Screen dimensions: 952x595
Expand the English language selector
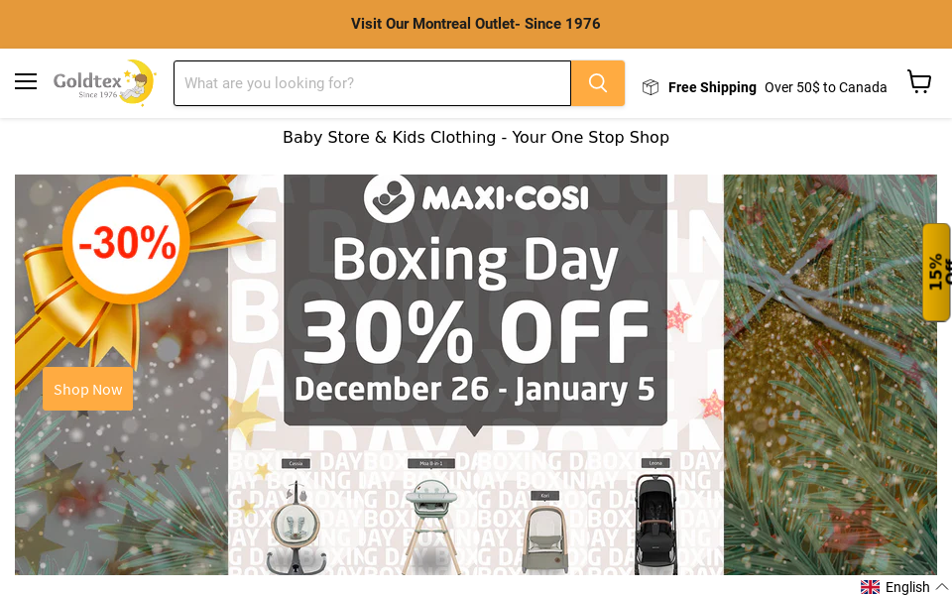pyautogui.click(x=906, y=587)
